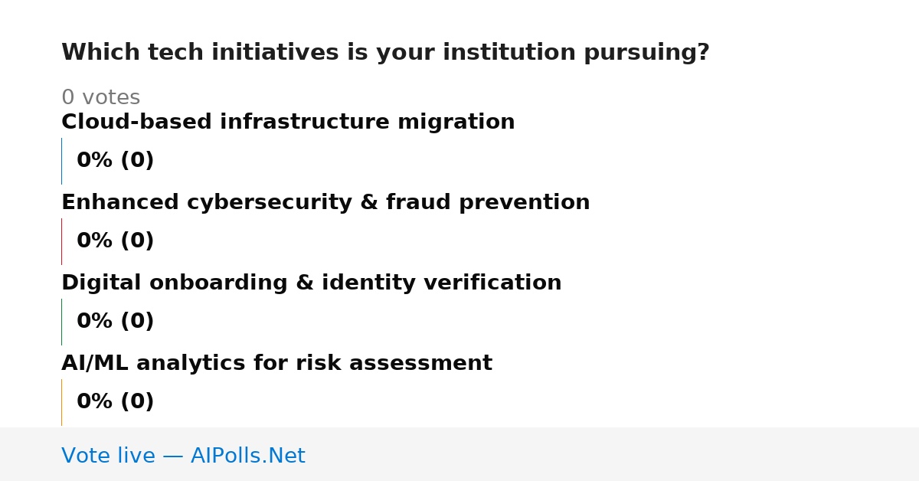Open the Vote live — AIPolls.Net link
The width and height of the screenshot is (919, 481).
click(x=183, y=456)
